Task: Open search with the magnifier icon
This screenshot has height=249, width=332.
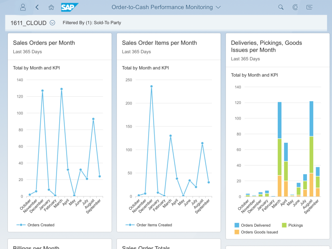Action: (x=281, y=7)
